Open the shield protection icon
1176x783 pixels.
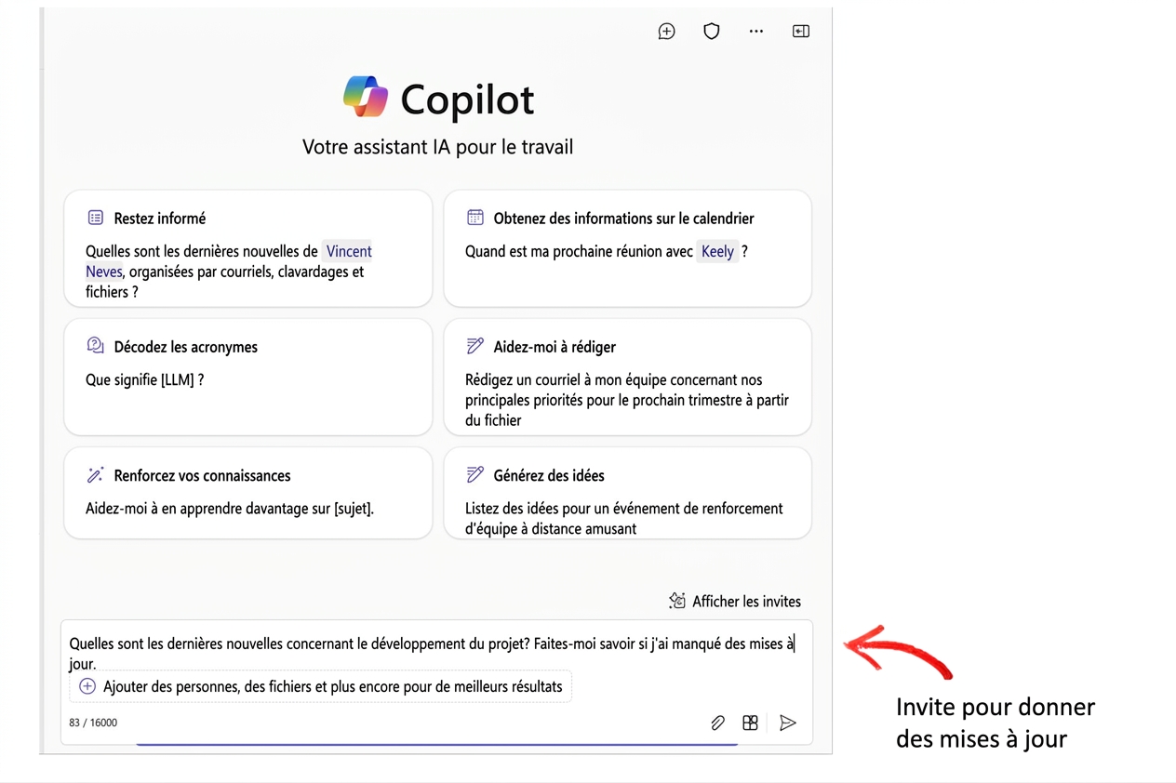pos(712,32)
